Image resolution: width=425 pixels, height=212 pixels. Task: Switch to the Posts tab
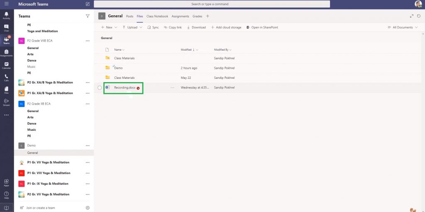click(x=129, y=16)
